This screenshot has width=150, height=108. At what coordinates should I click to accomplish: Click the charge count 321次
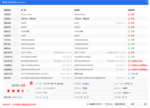click(x=85, y=93)
